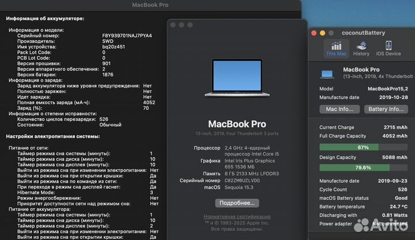Click the 79.6% design capacity bar
Viewport: 415px width, 240px height.
(x=363, y=167)
